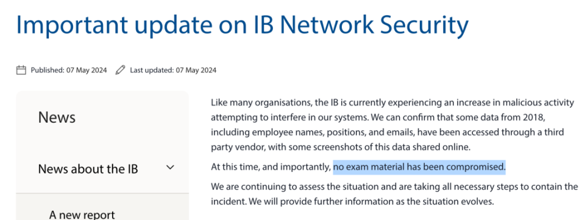Open the News sidebar heading

click(x=57, y=117)
